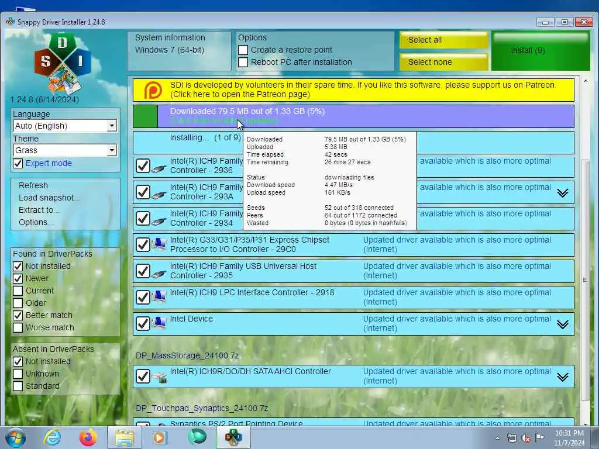Click USB icon for Controller - 2936

click(159, 168)
